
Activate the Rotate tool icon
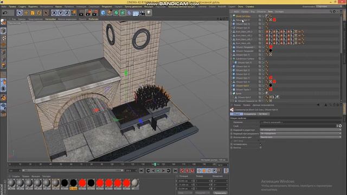pyautogui.click(x=39, y=13)
